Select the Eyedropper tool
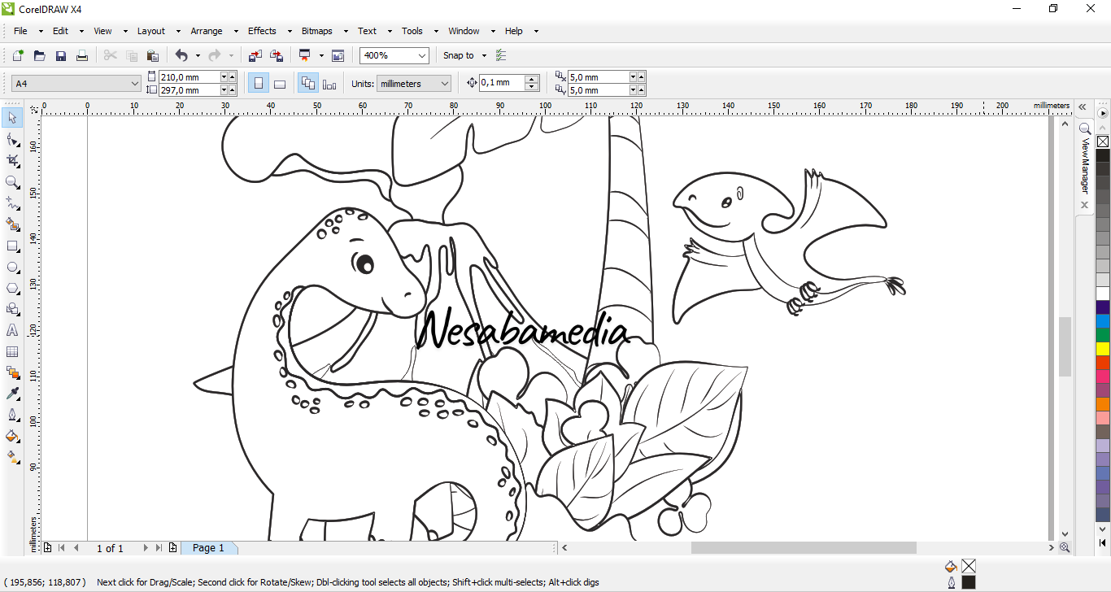1111x592 pixels. (x=12, y=394)
